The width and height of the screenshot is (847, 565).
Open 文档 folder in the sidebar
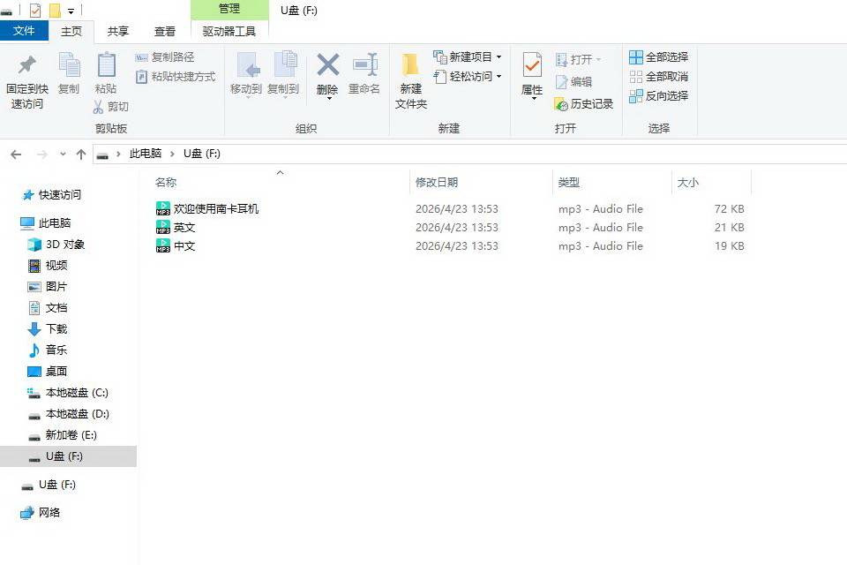pos(48,307)
